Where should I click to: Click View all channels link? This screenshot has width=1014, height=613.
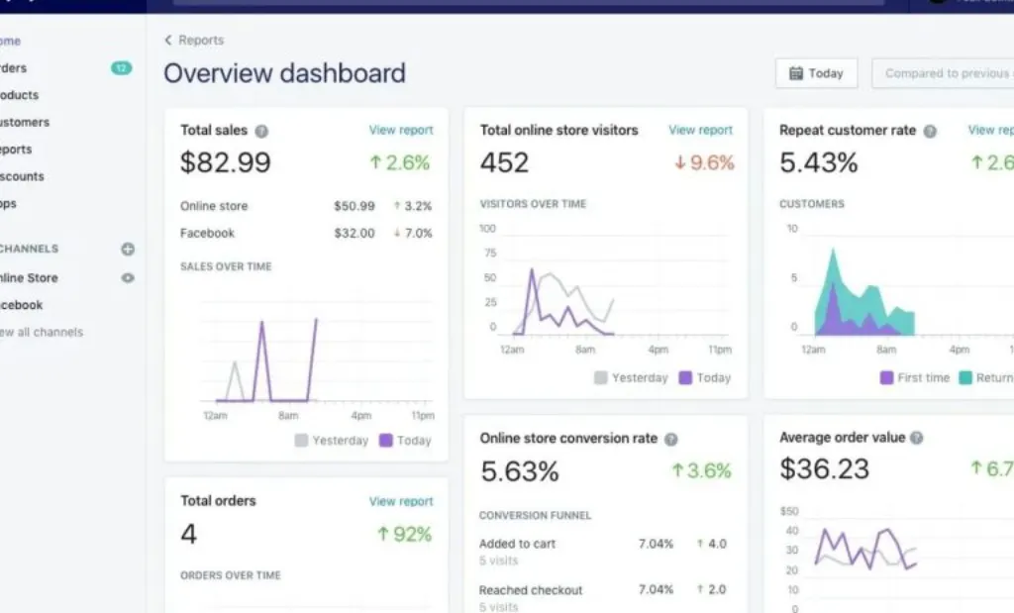click(x=42, y=333)
